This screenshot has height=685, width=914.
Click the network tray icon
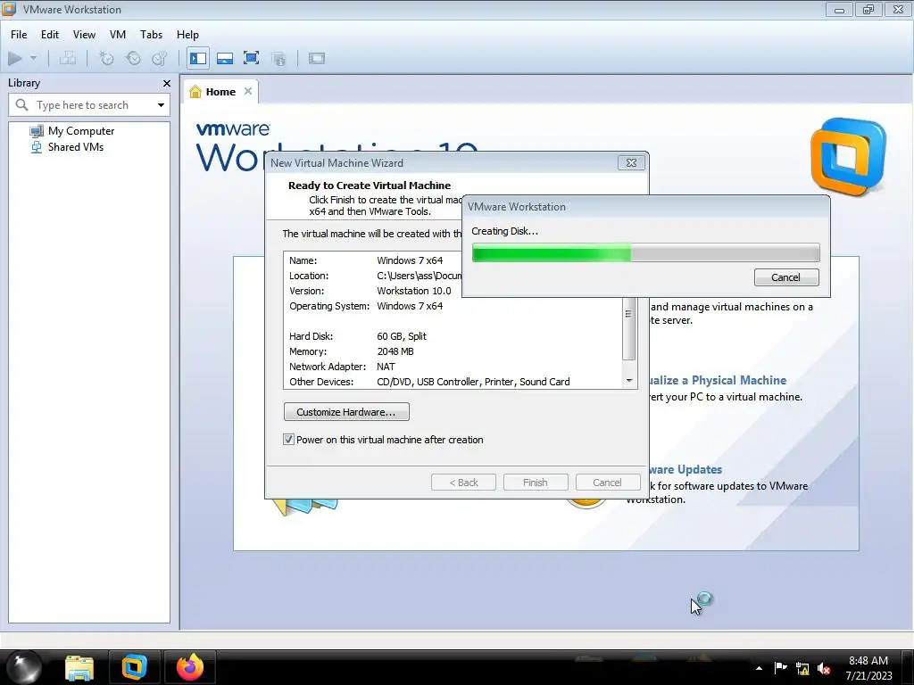[802, 669]
